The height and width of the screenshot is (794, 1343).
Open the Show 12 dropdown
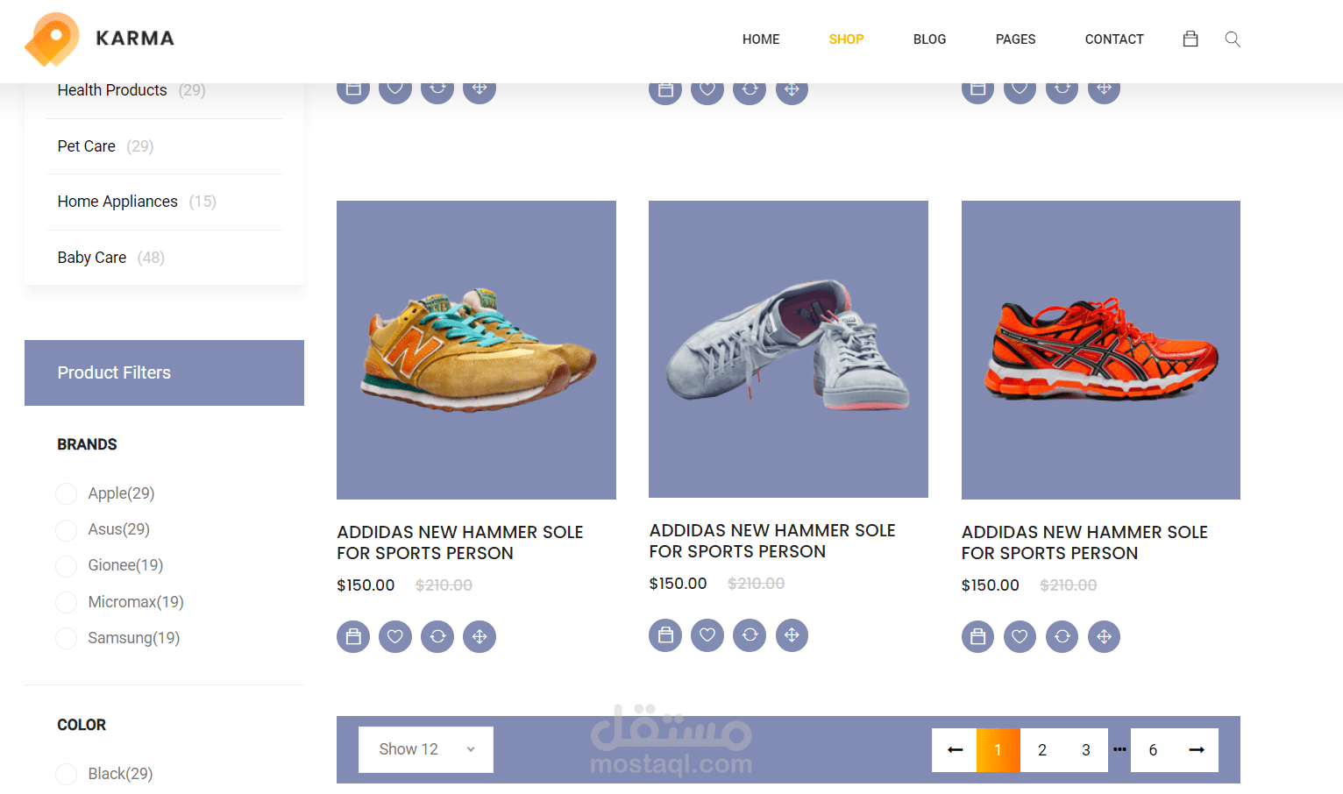[426, 749]
